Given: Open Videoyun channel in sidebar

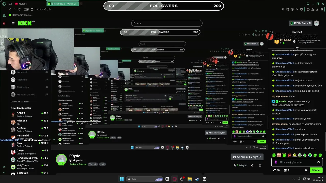Looking at the screenshot, I should 29,173.
